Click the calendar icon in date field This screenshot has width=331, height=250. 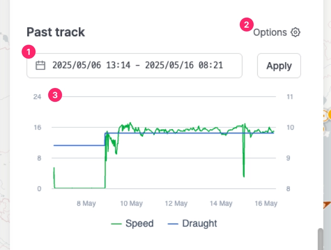point(41,65)
